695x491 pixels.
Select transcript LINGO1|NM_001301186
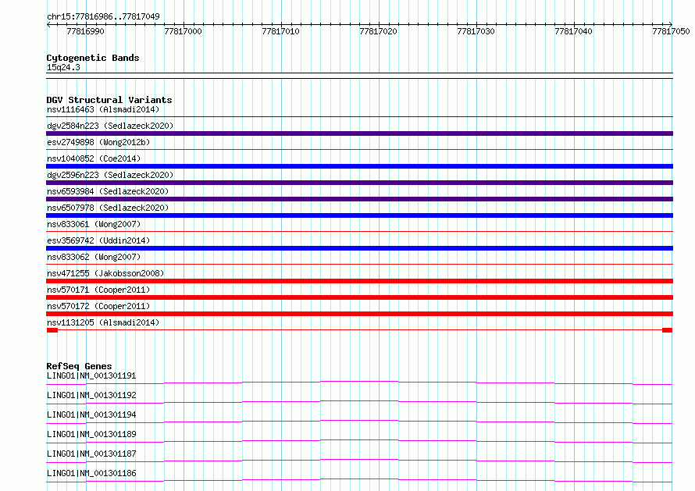pos(91,473)
